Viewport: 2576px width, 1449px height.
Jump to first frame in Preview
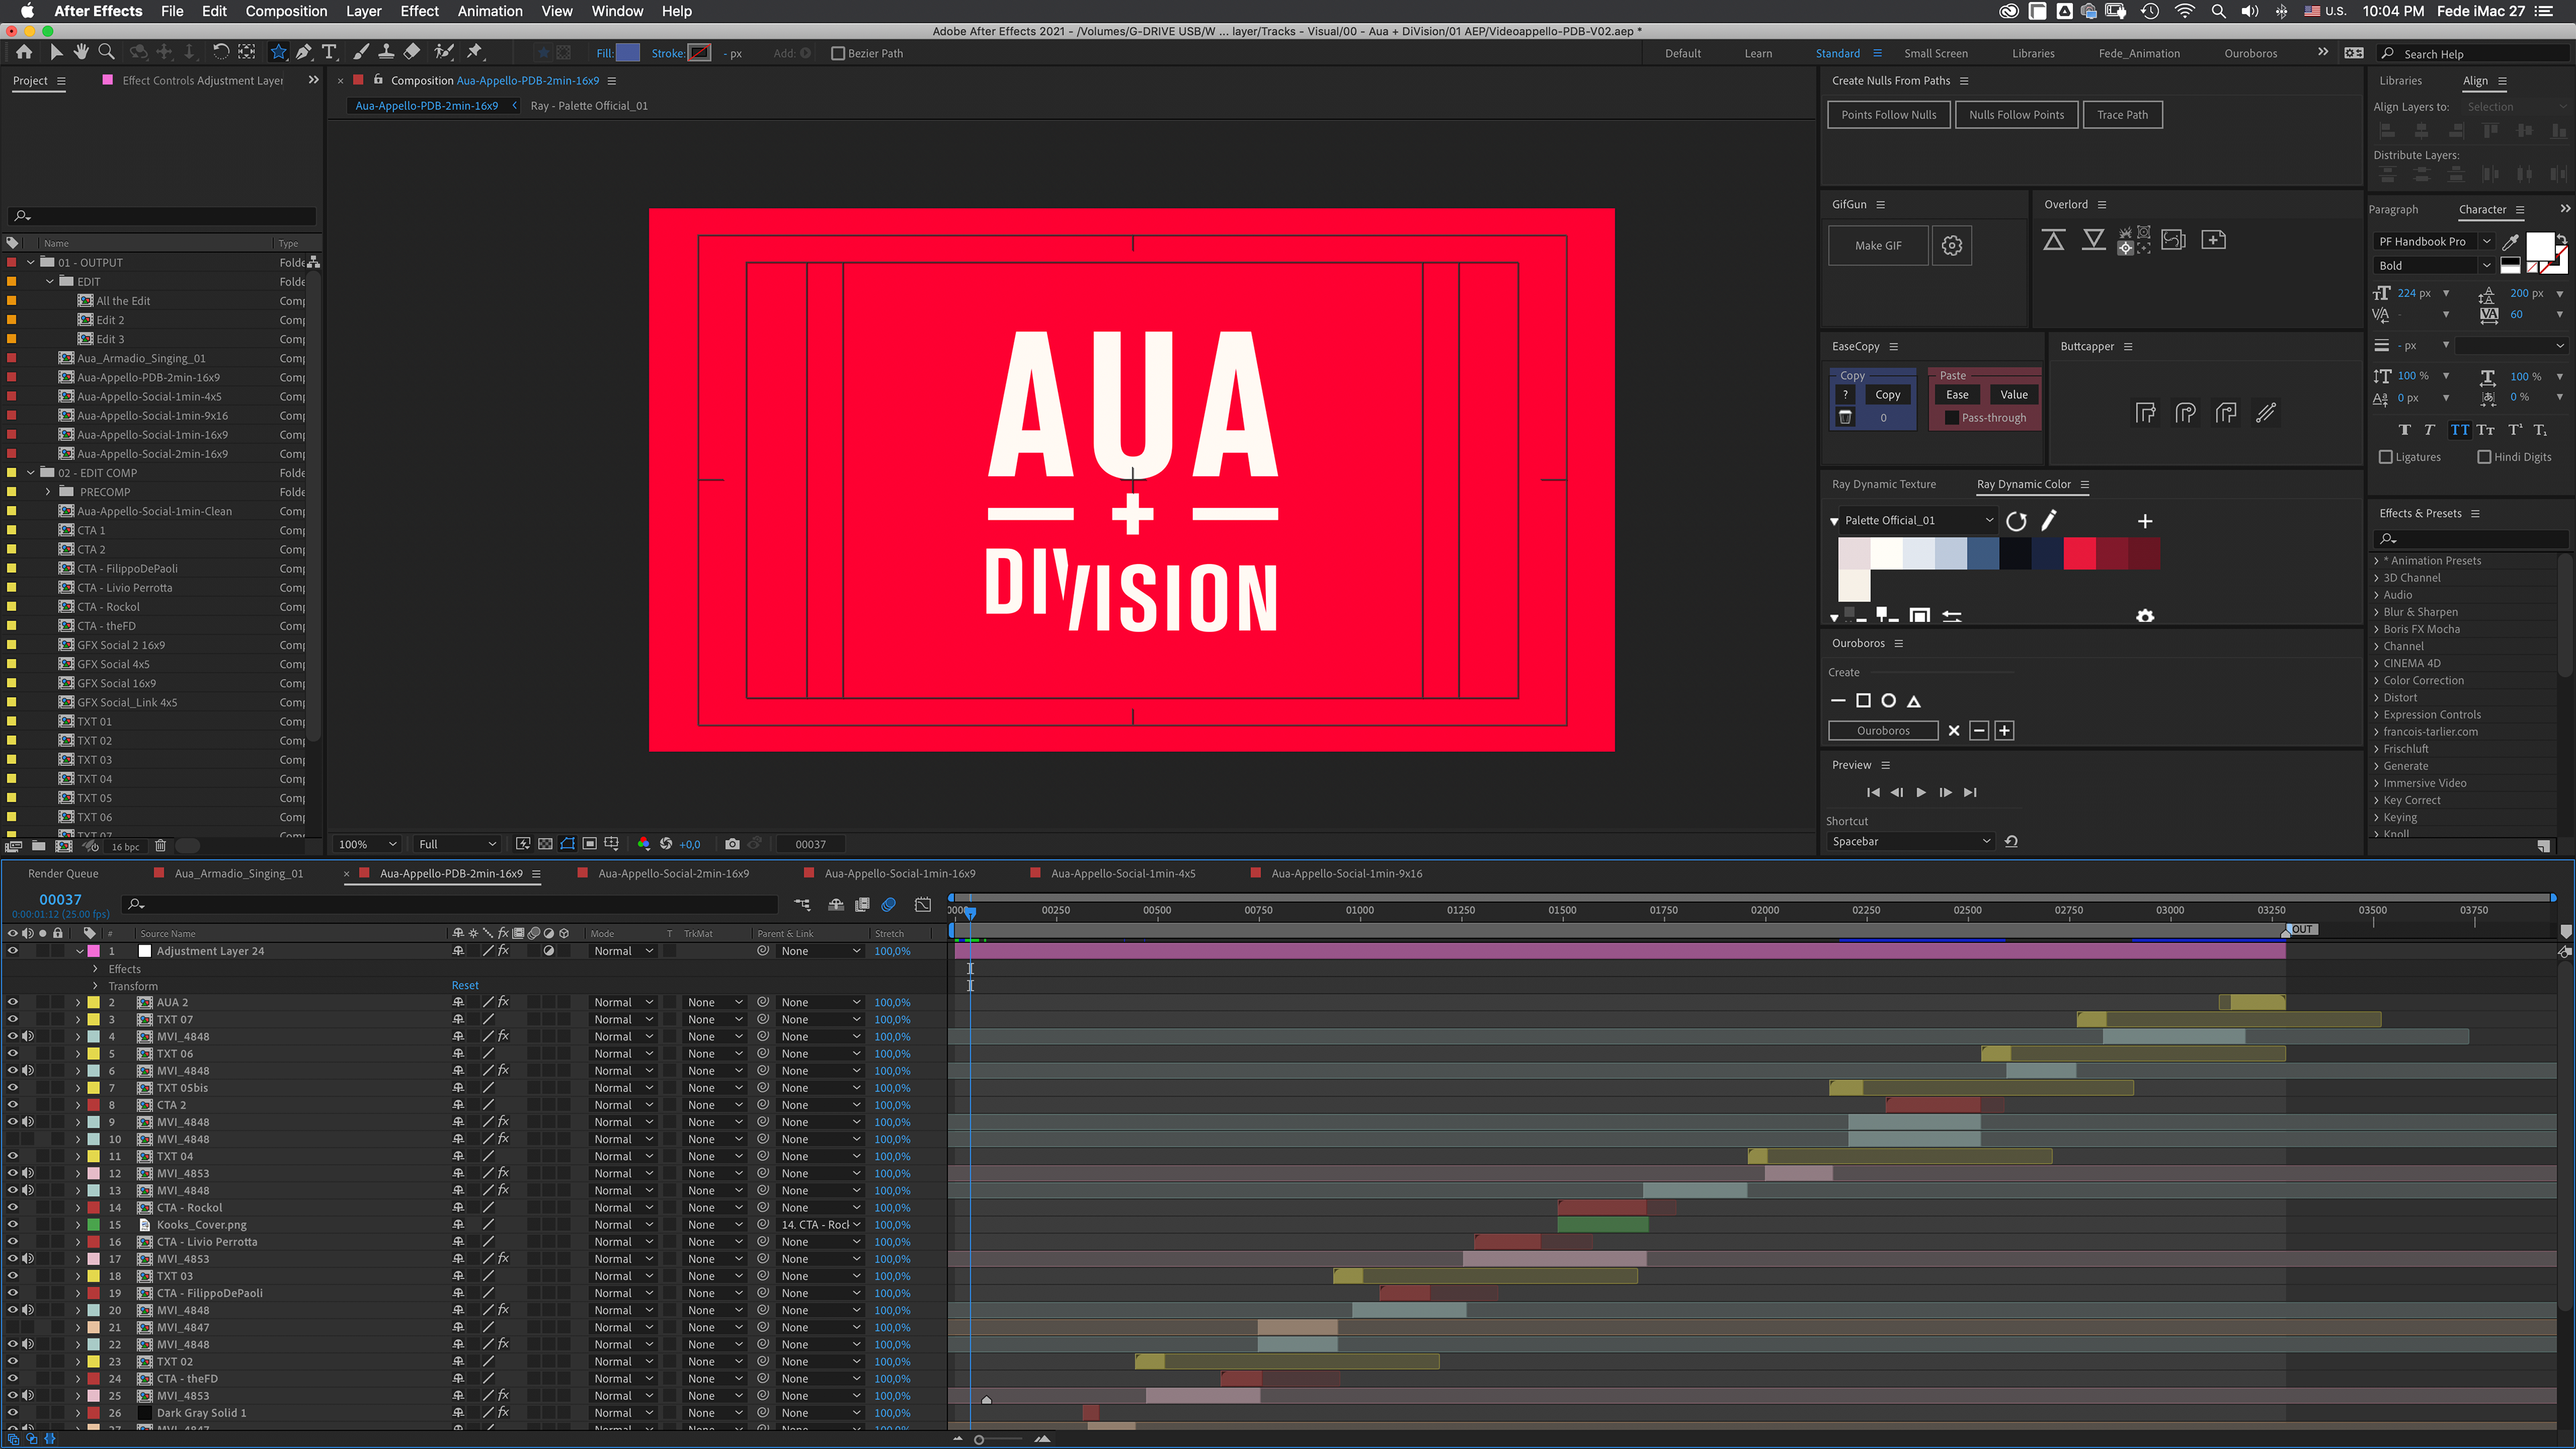[1873, 792]
